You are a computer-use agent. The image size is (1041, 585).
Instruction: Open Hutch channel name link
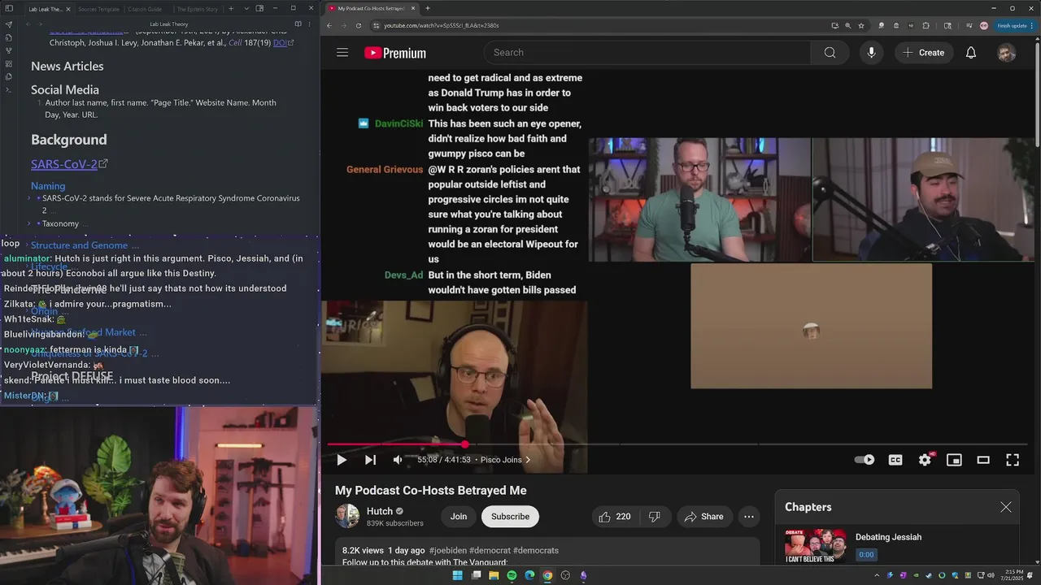(x=380, y=511)
